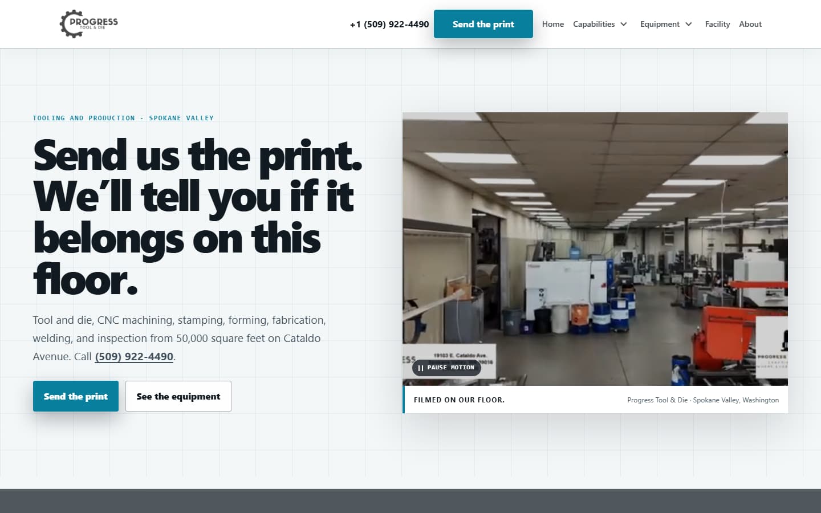821x513 pixels.
Task: Click the 'Tooling and Production · Spokane Valley' eyebrow text
Action: pyautogui.click(x=123, y=118)
